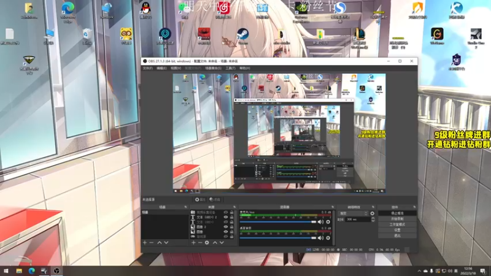The width and height of the screenshot is (491, 276).
Task: Click the 时长 300 ms duration field
Action: pos(358,220)
